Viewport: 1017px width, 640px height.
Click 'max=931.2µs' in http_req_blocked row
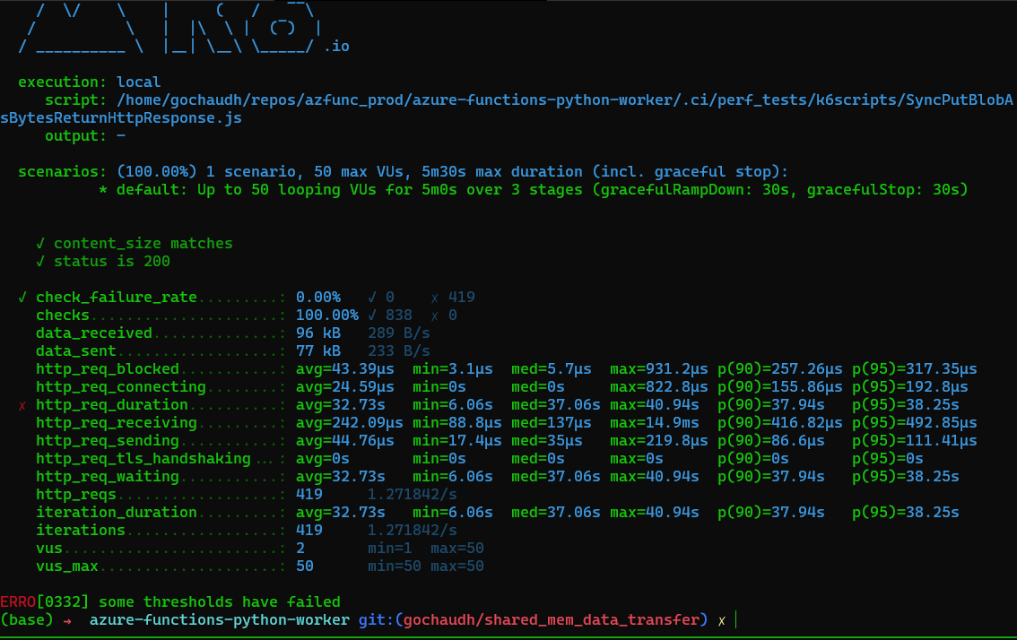(659, 369)
